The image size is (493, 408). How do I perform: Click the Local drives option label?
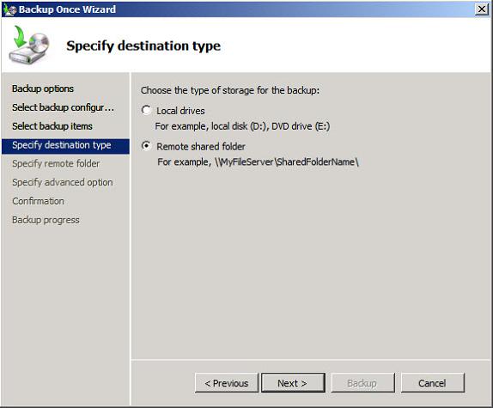(x=180, y=111)
